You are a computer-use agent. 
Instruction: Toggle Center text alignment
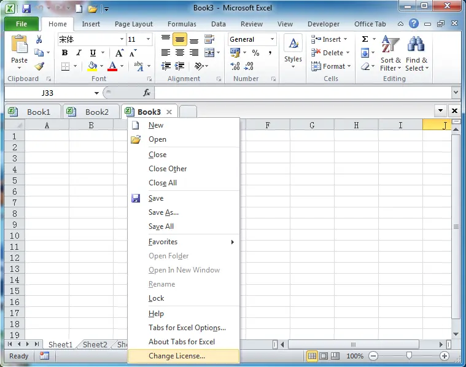[x=180, y=53]
